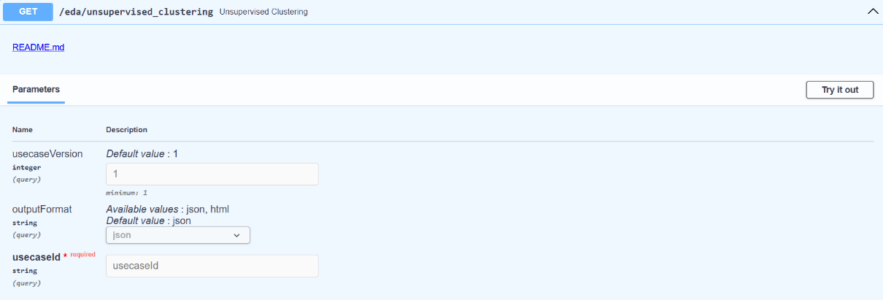Image resolution: width=883 pixels, height=300 pixels.
Task: Focus the usecaseId text input
Action: (x=212, y=266)
